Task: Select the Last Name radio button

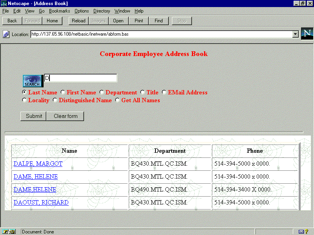Action: 24,92
